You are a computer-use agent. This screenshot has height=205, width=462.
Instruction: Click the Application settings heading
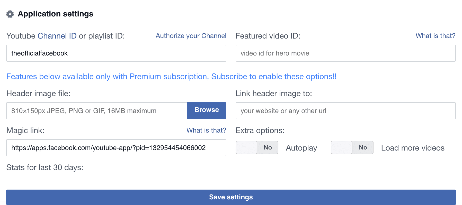[x=56, y=14]
